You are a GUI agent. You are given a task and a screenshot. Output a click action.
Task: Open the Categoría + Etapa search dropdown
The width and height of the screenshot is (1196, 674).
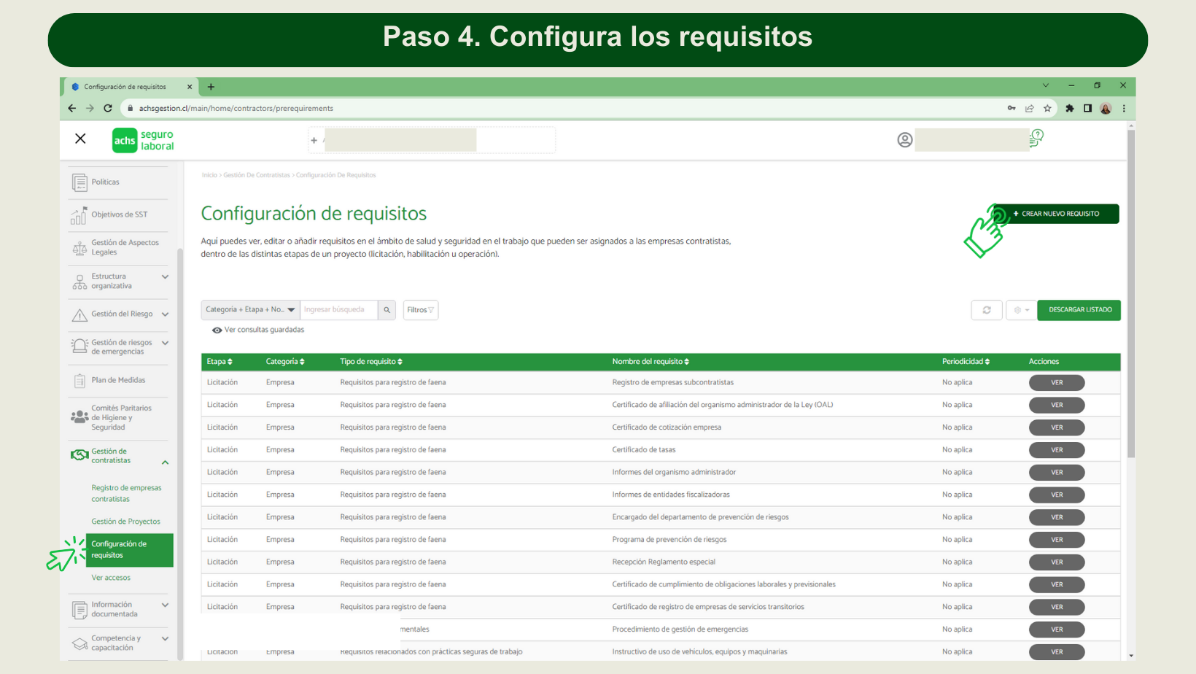[x=250, y=310]
